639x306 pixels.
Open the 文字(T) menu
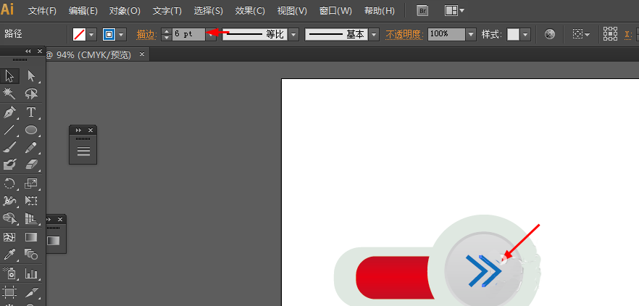[167, 11]
